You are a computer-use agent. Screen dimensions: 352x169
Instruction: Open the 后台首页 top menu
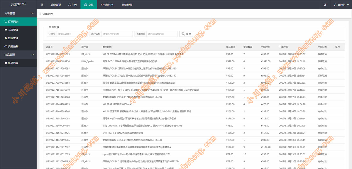click(x=56, y=5)
